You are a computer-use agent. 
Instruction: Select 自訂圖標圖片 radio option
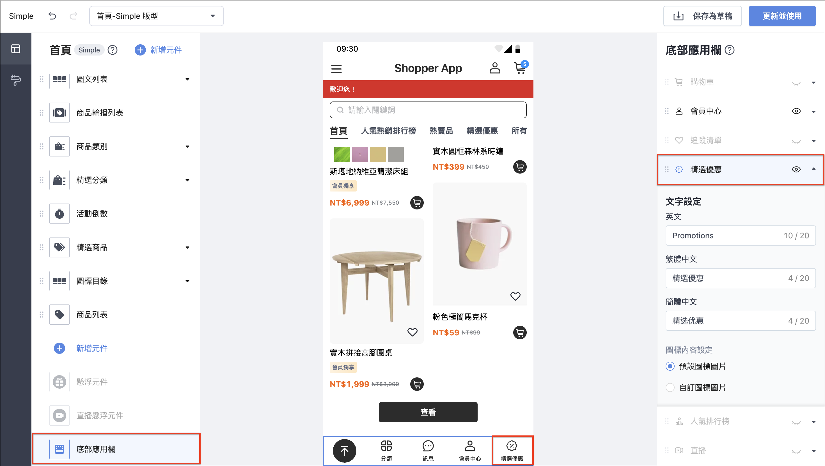point(670,387)
